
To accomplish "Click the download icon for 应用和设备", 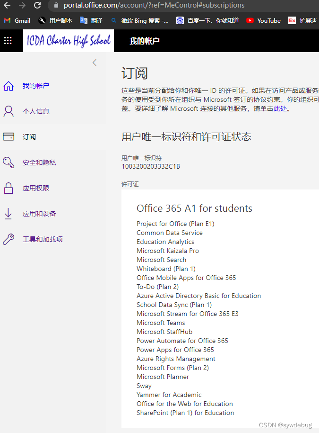I will tap(8, 214).
